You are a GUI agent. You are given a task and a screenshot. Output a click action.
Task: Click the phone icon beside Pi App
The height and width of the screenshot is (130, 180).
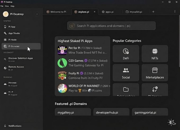(5, 27)
